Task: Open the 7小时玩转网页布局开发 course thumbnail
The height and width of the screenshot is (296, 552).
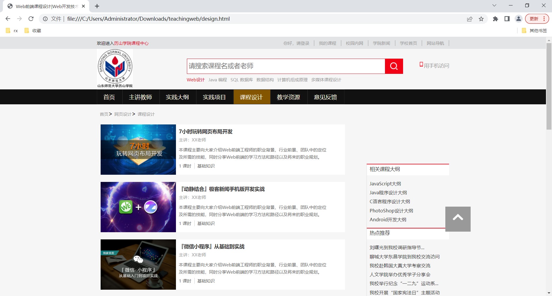Action: pyautogui.click(x=138, y=149)
